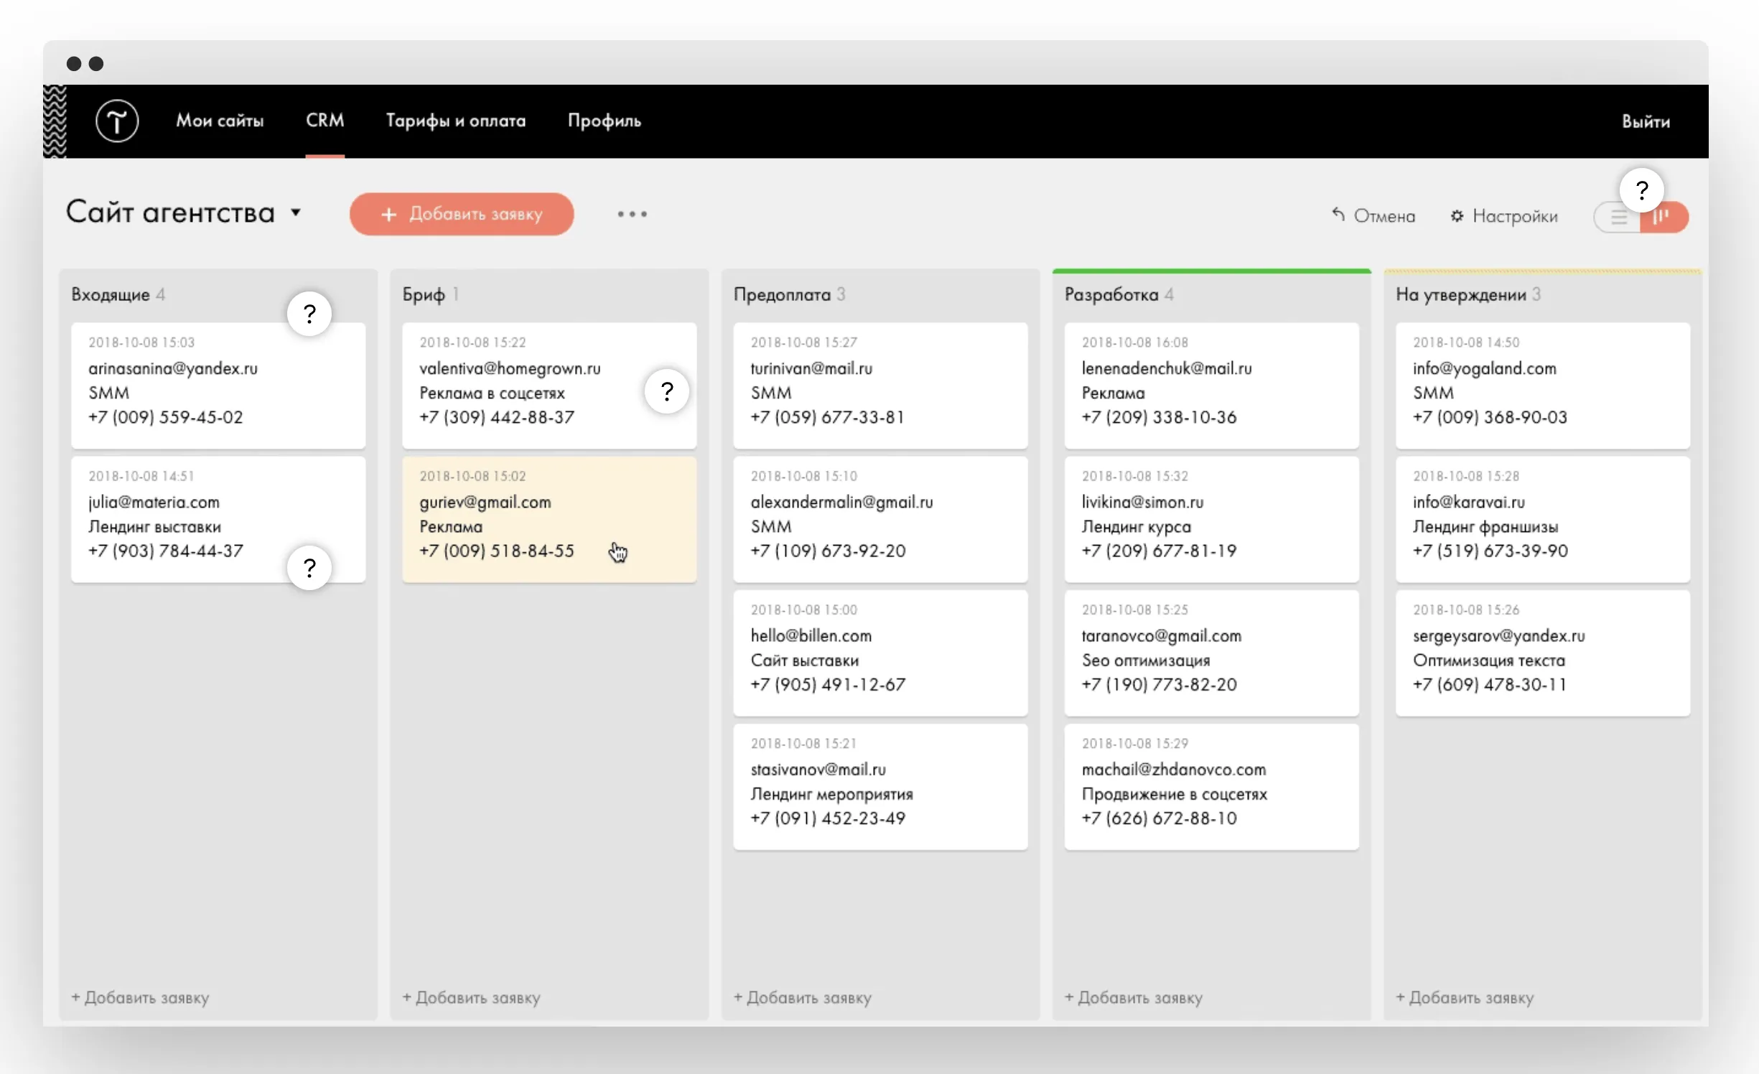
Task: Click the orange Добавить заявку button
Action: (x=462, y=214)
